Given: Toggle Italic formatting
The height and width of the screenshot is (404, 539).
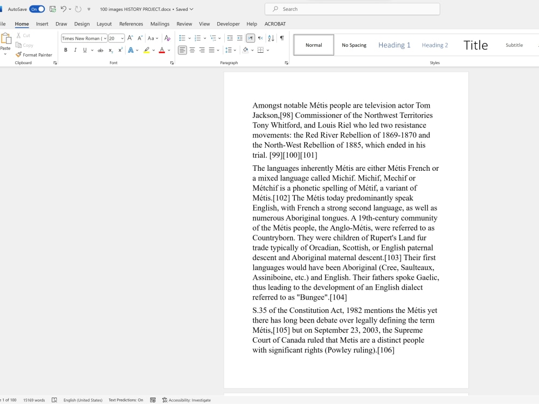Looking at the screenshot, I should click(75, 50).
